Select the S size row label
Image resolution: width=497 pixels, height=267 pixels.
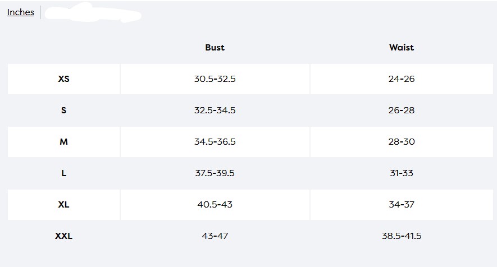[63, 111]
